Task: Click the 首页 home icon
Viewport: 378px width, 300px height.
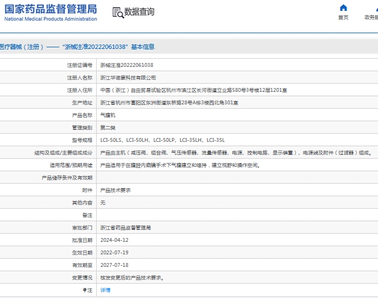Action: click(x=343, y=8)
